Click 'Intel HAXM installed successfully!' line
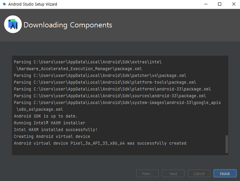 coord(56,130)
